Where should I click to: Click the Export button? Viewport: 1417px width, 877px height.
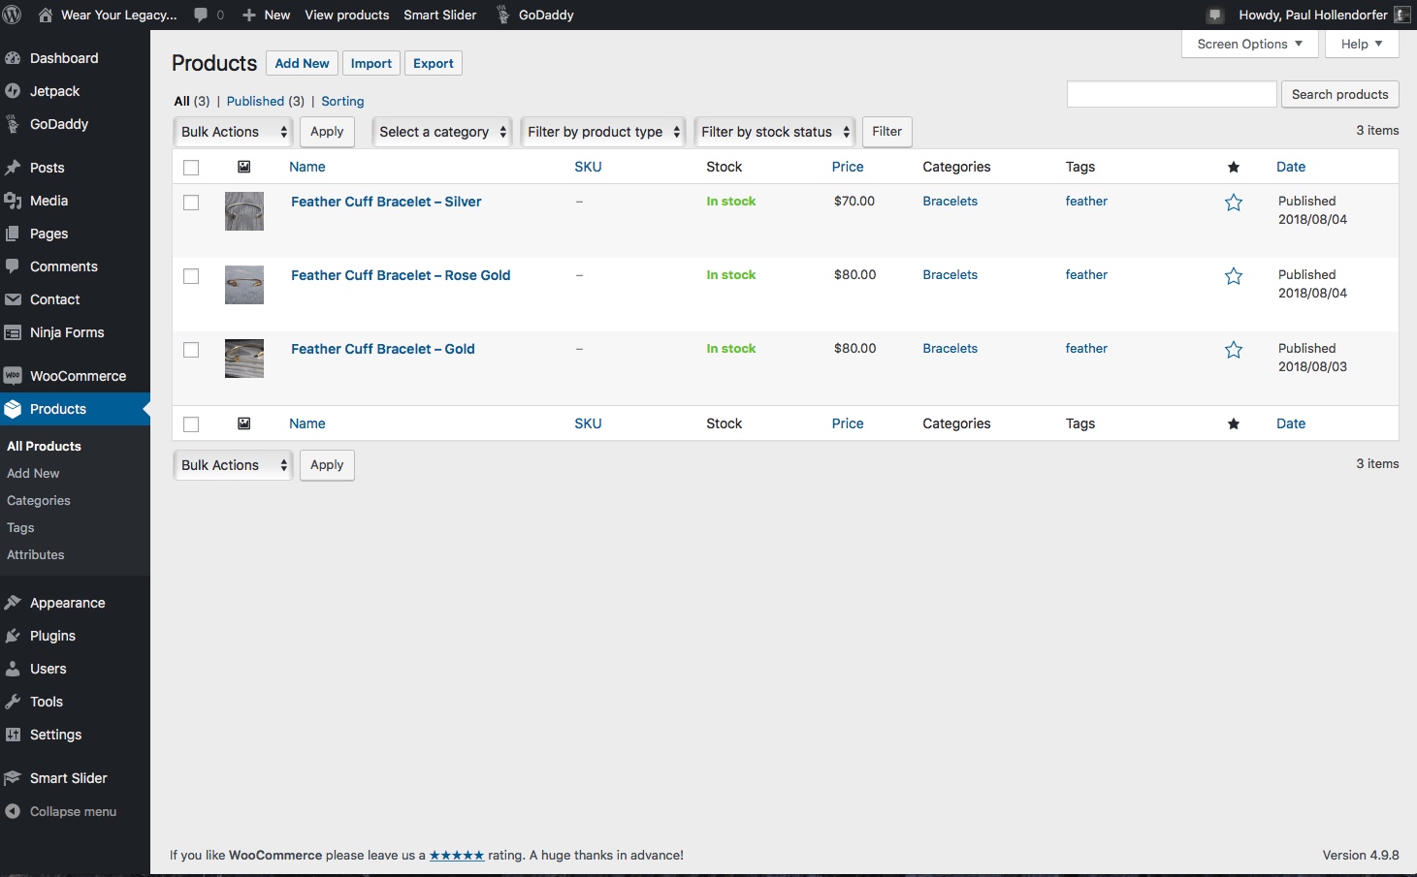pyautogui.click(x=433, y=63)
